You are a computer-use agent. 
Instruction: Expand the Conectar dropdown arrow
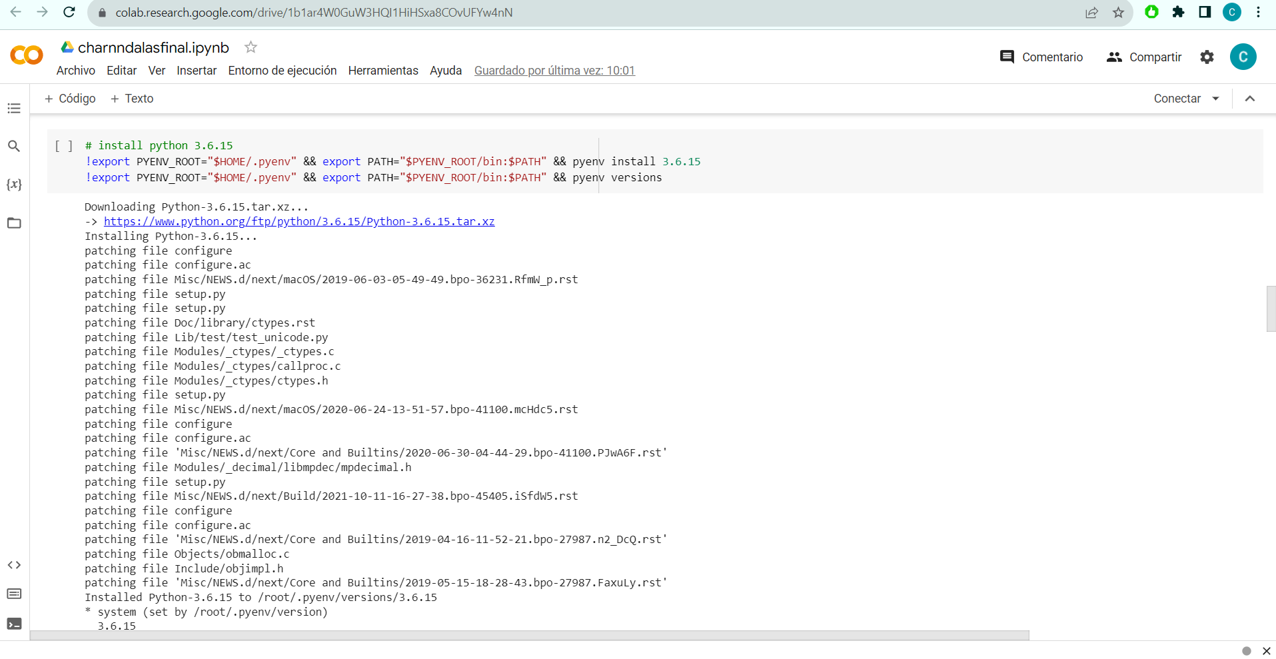(x=1215, y=99)
